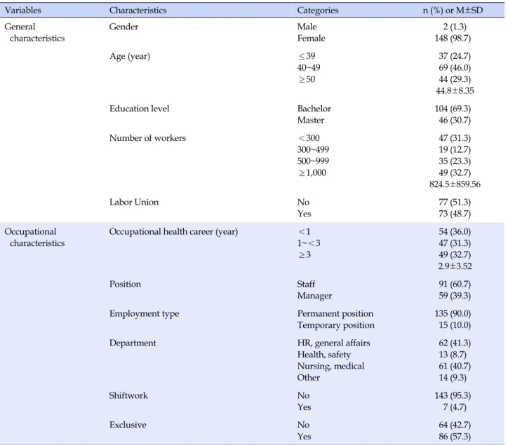
Task: Click the 'Department' characteristic
Action: (x=133, y=343)
